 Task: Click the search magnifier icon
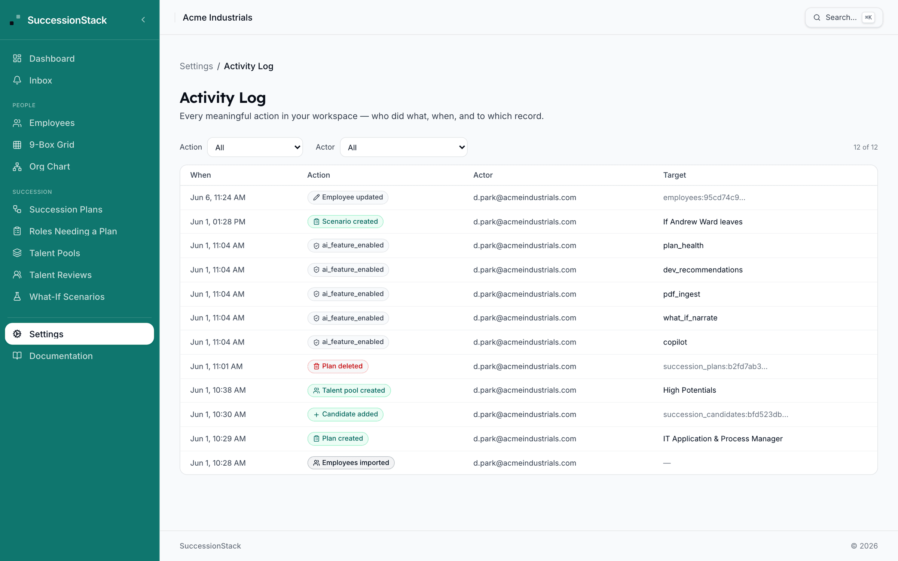pyautogui.click(x=817, y=18)
